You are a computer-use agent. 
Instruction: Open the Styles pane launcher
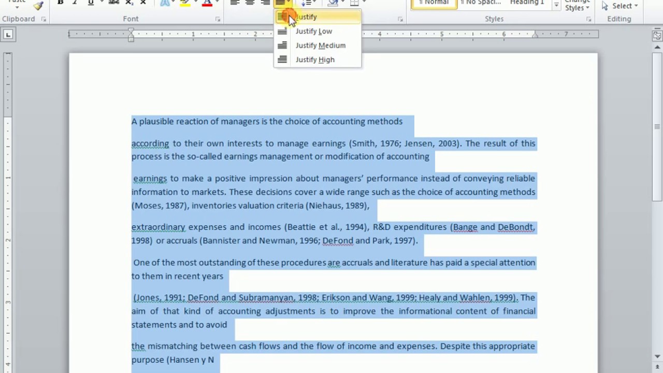589,19
